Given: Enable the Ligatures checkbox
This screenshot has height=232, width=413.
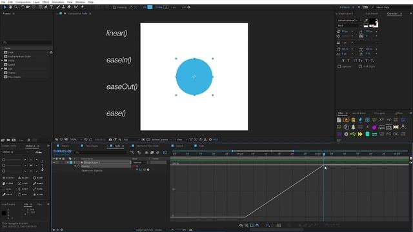Looking at the screenshot, I should tap(339, 66).
